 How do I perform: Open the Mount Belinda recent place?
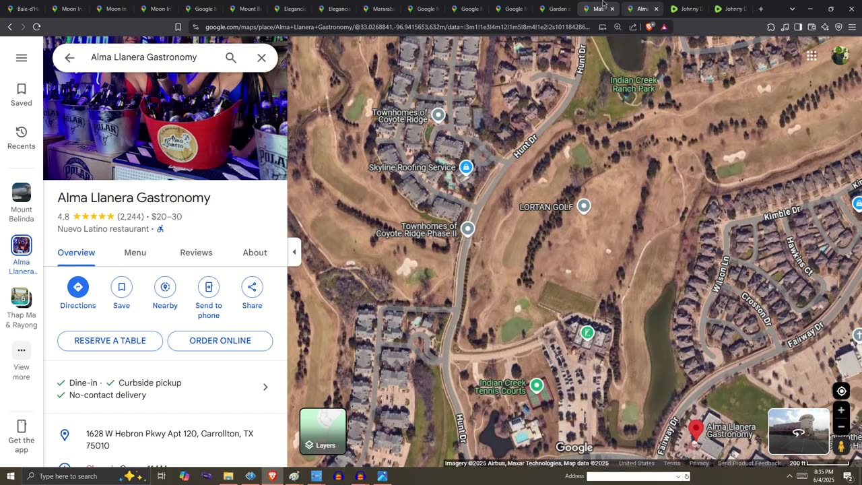pyautogui.click(x=22, y=203)
